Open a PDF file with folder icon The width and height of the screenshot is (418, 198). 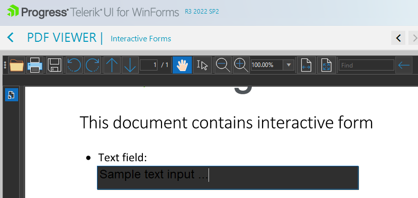click(17, 65)
